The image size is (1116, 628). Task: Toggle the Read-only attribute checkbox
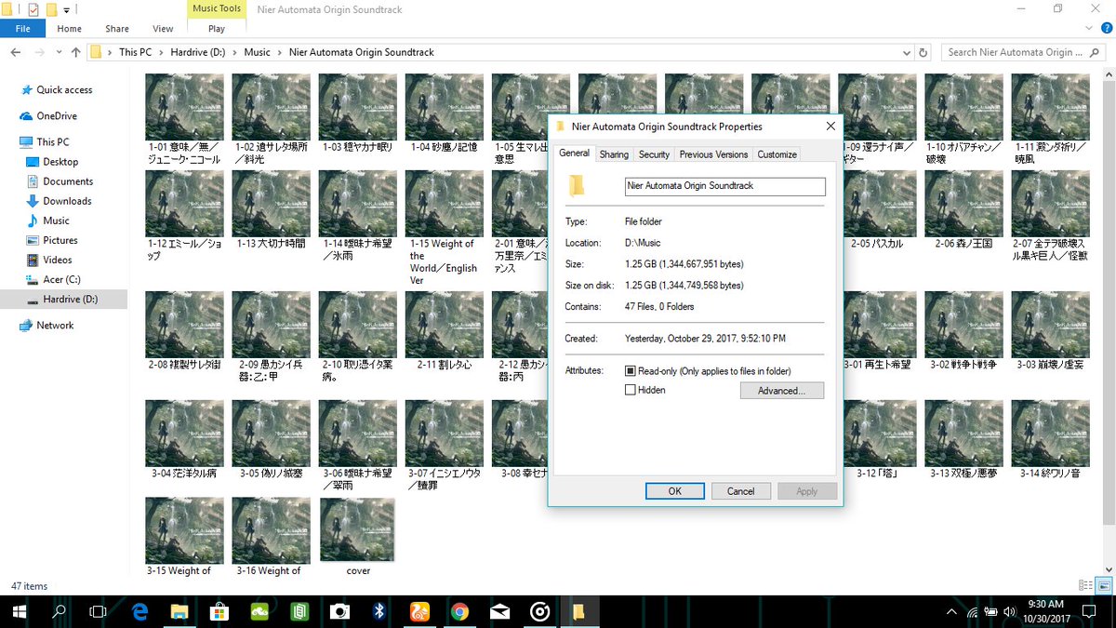tap(631, 371)
